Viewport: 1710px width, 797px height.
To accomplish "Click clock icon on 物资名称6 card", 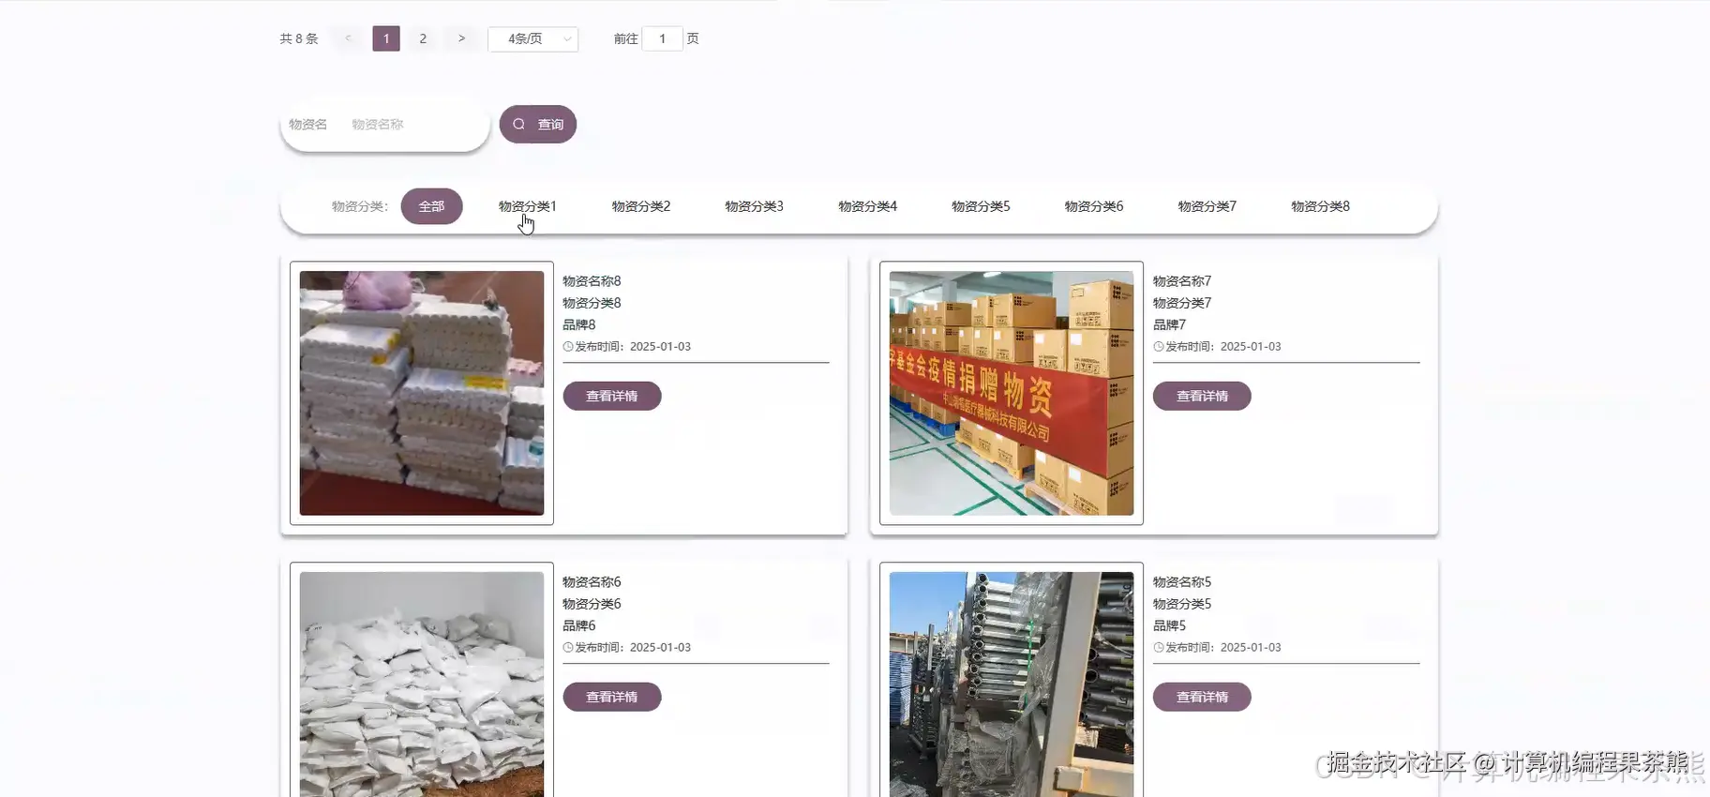I will tap(568, 648).
